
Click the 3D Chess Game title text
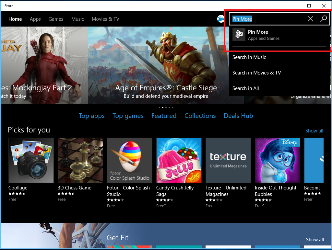pyautogui.click(x=75, y=188)
